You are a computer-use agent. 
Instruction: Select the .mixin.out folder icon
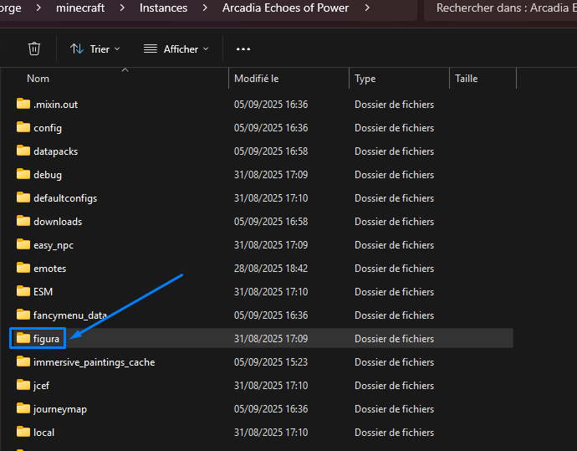tap(23, 105)
